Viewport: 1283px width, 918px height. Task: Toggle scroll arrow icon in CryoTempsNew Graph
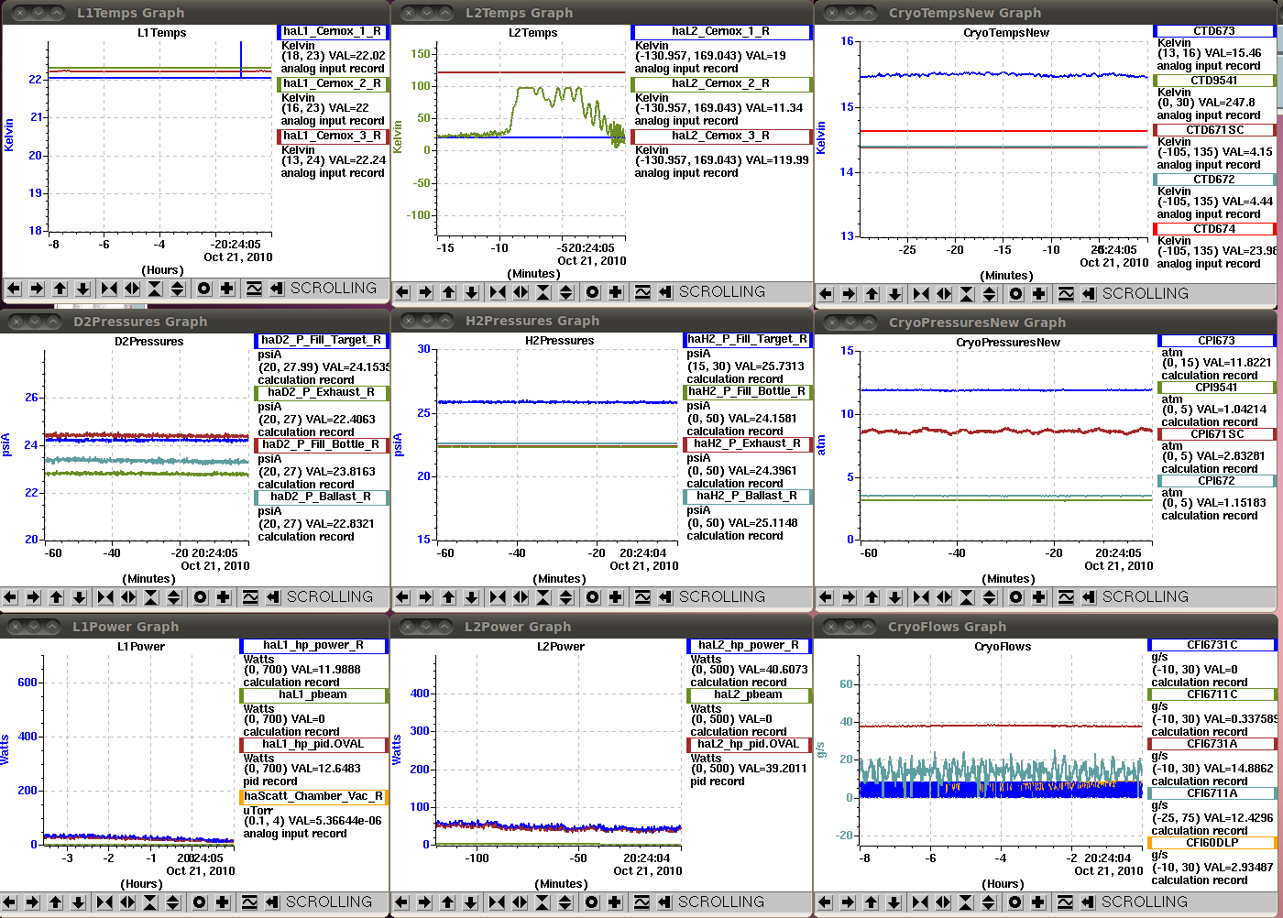(x=1088, y=294)
